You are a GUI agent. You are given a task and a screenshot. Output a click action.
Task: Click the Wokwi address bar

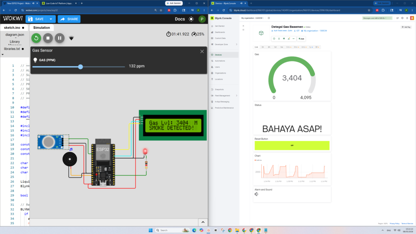click(x=88, y=10)
